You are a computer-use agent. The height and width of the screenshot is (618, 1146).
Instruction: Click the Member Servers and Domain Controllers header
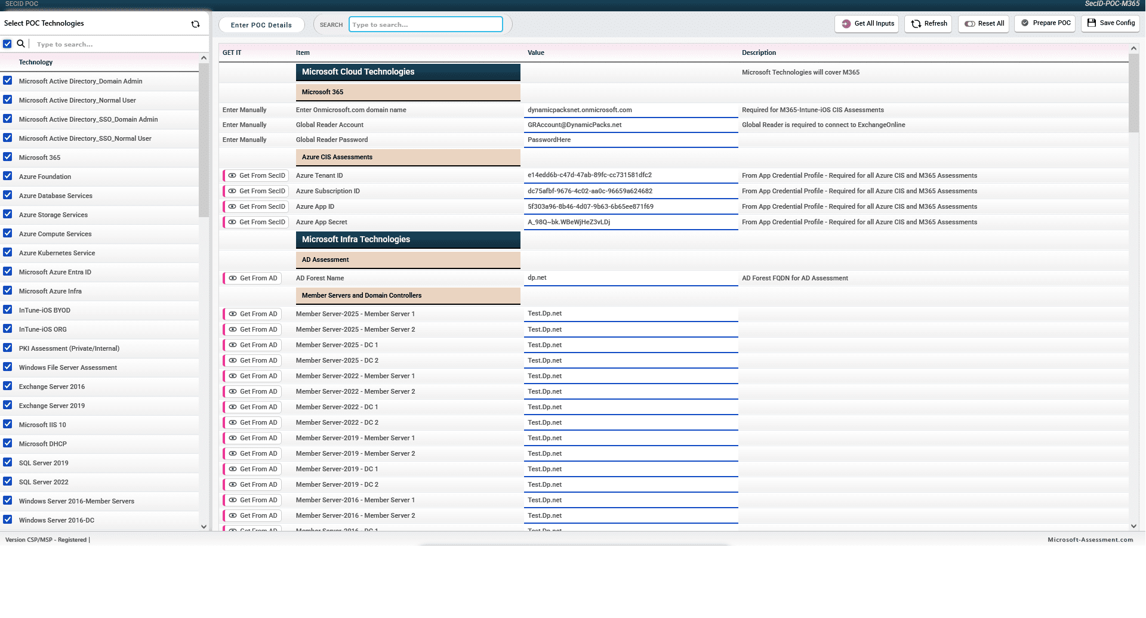pyautogui.click(x=408, y=296)
